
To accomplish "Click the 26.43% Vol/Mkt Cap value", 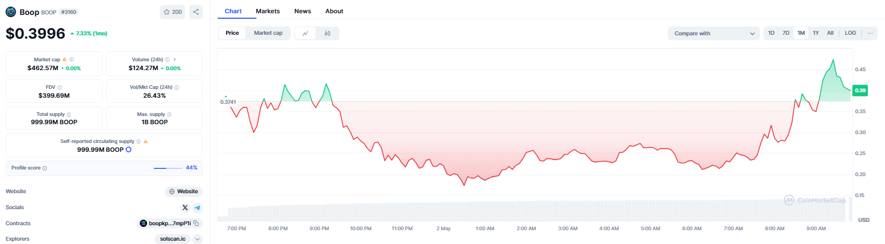I will pyautogui.click(x=155, y=96).
